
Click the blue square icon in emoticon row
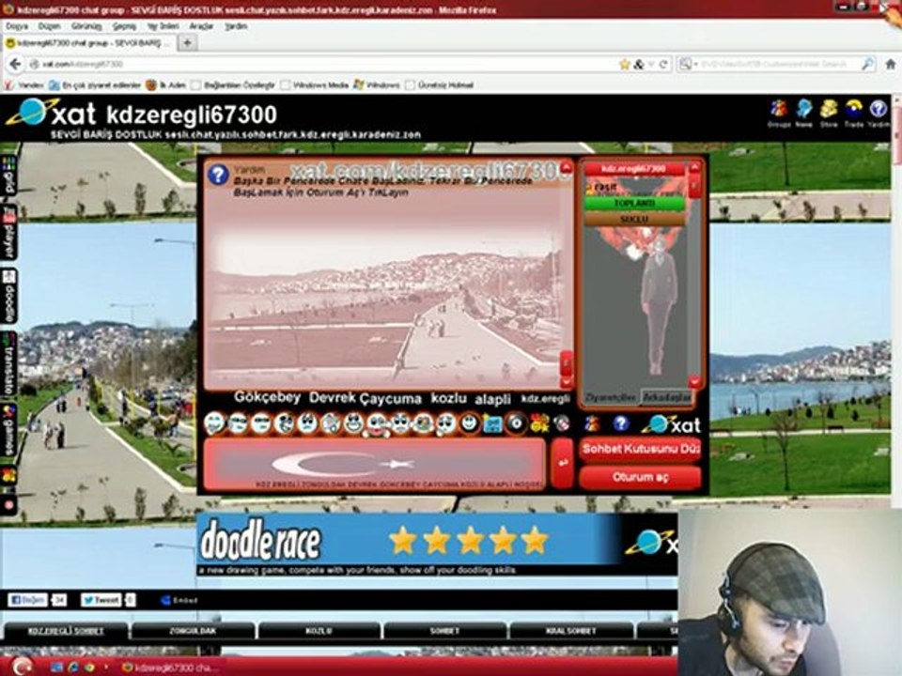[492, 424]
